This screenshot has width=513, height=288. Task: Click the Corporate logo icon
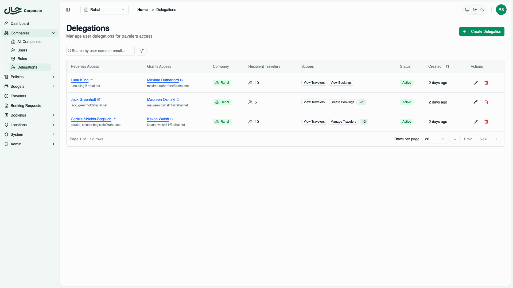[x=12, y=10]
